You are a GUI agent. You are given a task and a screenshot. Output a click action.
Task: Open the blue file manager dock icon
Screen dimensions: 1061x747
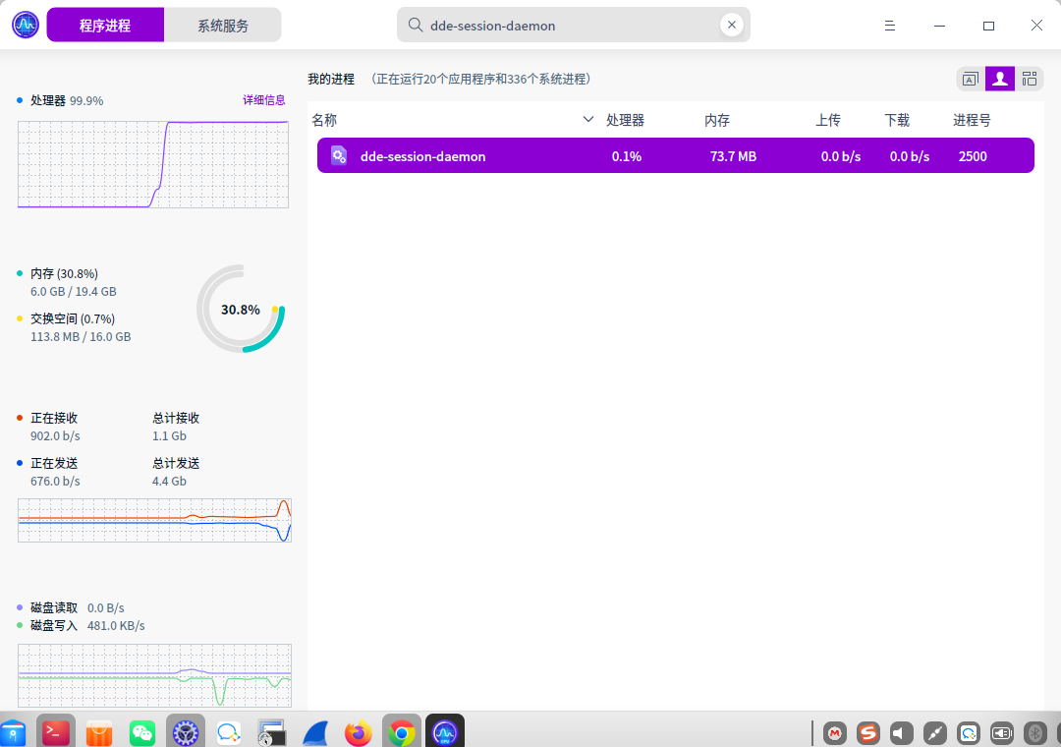(x=12, y=733)
